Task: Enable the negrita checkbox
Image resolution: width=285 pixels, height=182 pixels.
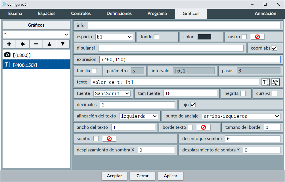Action: 243,93
